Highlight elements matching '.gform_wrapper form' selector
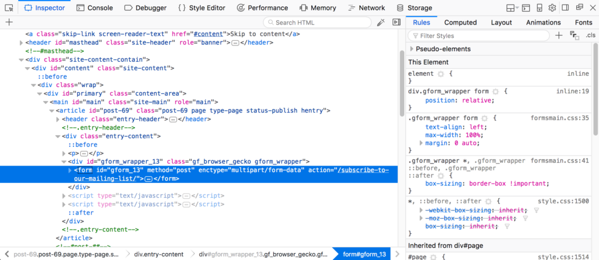Screen dimensions: 599x260 [x=484, y=118]
